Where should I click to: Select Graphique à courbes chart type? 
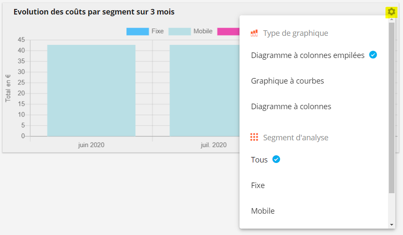(287, 81)
